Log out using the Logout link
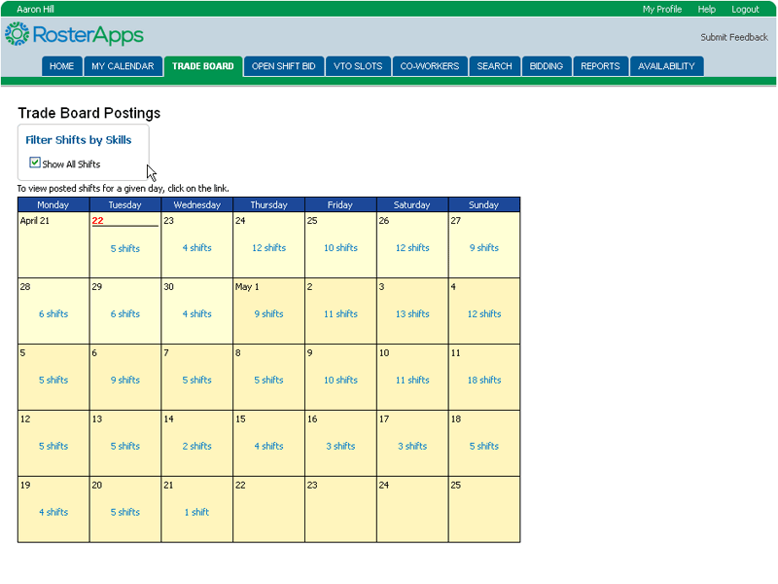 point(745,9)
